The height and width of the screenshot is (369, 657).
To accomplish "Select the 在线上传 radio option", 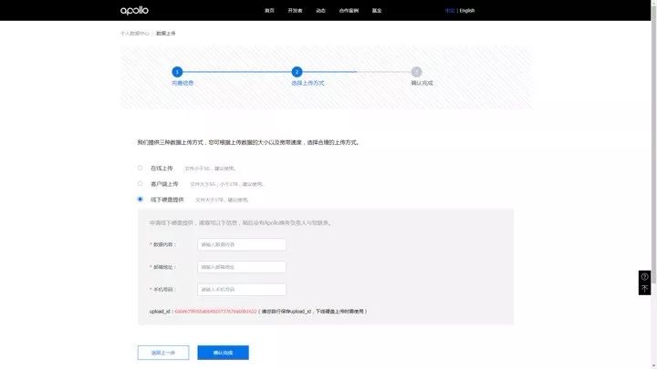I will pyautogui.click(x=140, y=169).
